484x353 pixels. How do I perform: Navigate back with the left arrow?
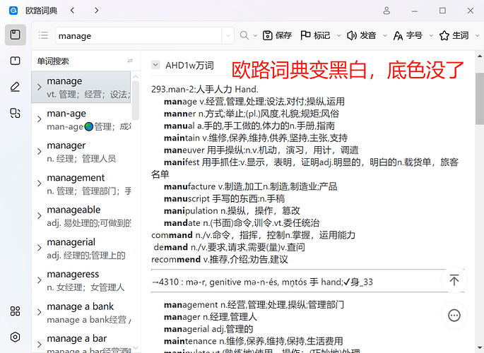click(x=72, y=11)
